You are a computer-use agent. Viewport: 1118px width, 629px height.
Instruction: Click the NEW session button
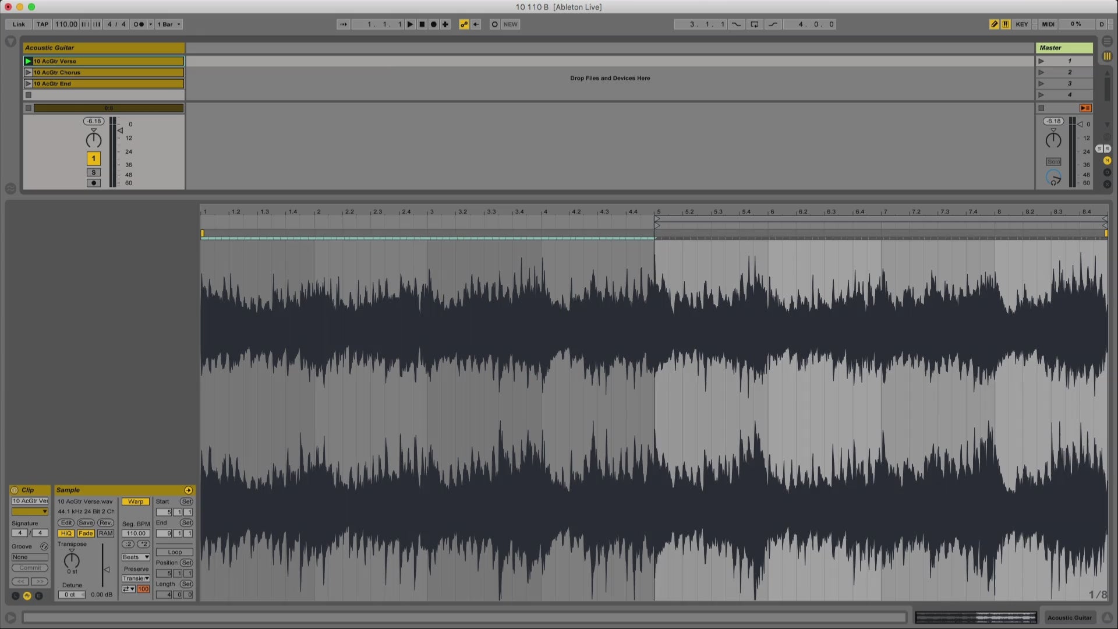click(x=511, y=24)
